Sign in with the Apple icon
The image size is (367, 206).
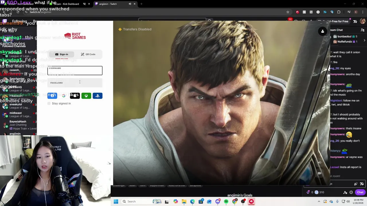tap(75, 96)
